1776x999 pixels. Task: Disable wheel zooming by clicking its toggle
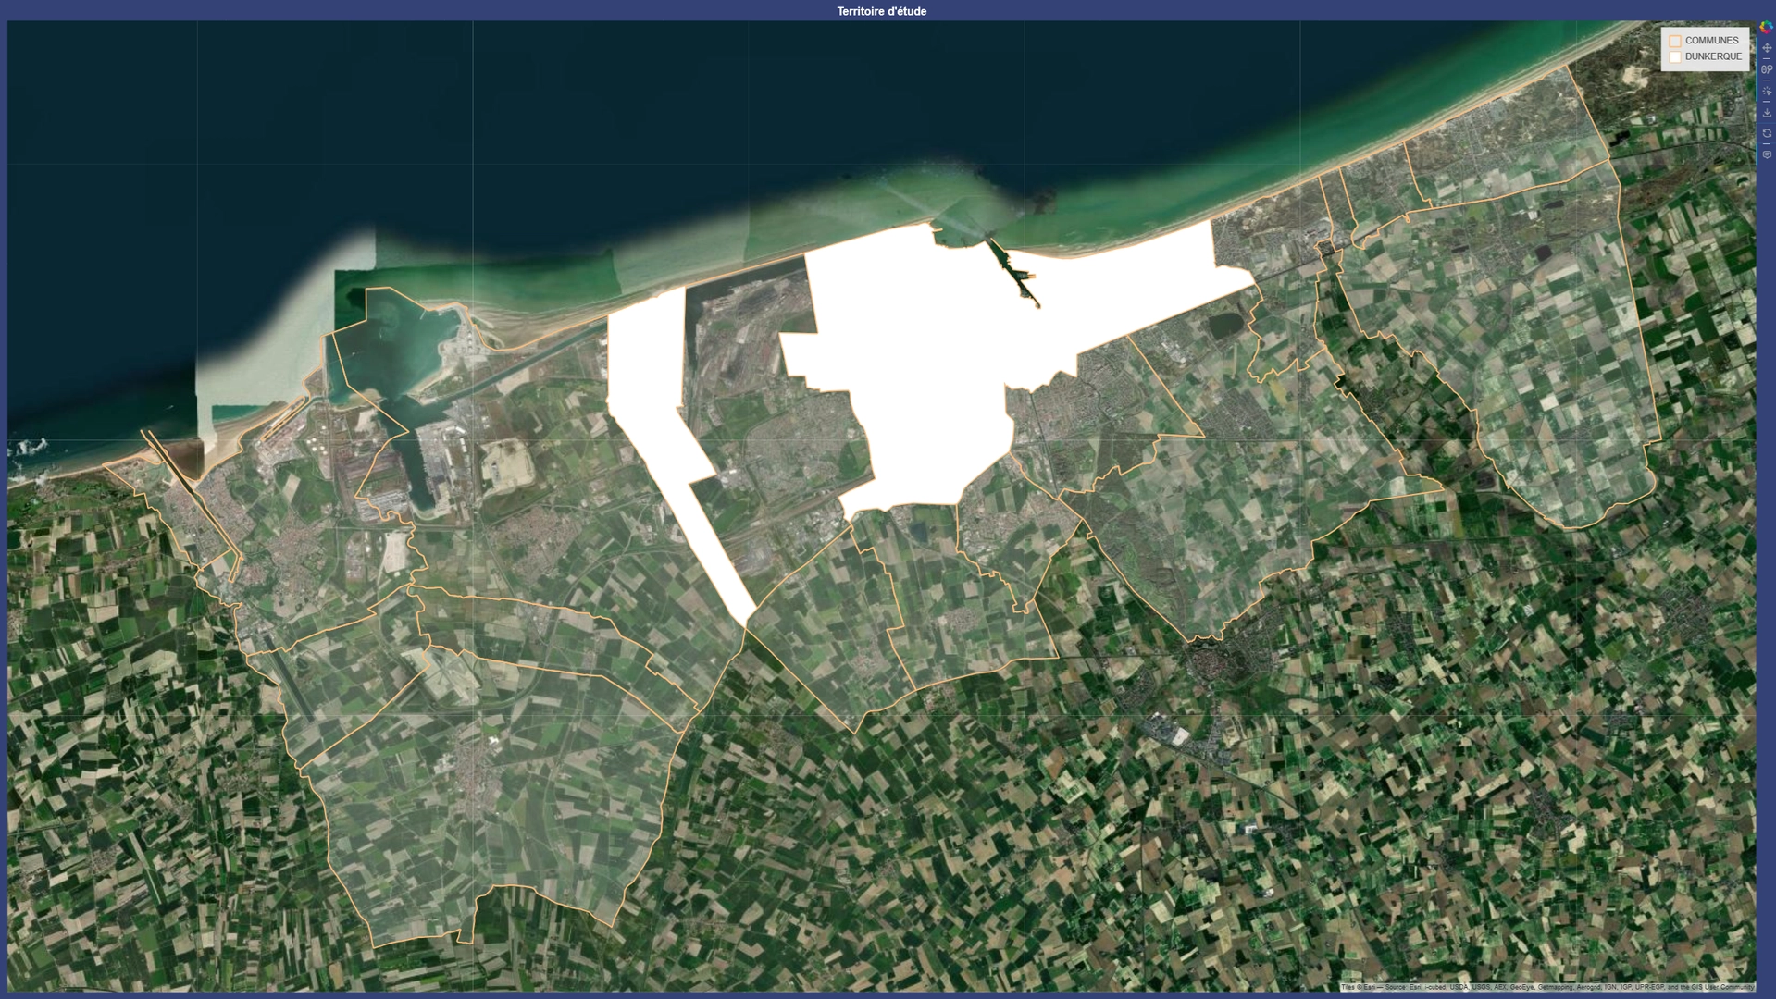1766,68
